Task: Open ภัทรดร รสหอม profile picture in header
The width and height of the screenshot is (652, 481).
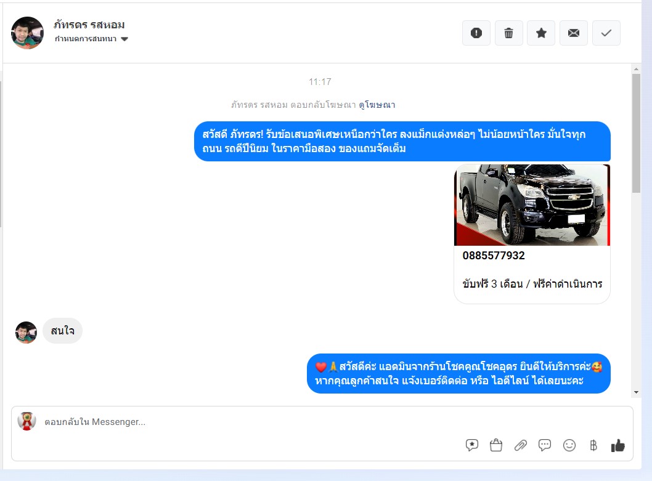Action: pos(28,33)
